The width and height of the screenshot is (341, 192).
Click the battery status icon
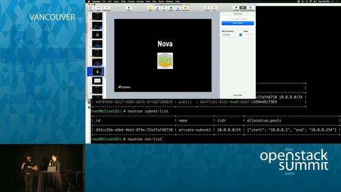coord(315,1)
